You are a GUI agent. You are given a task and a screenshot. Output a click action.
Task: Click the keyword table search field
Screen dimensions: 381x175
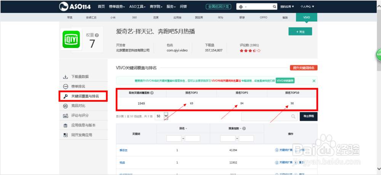tap(269, 116)
